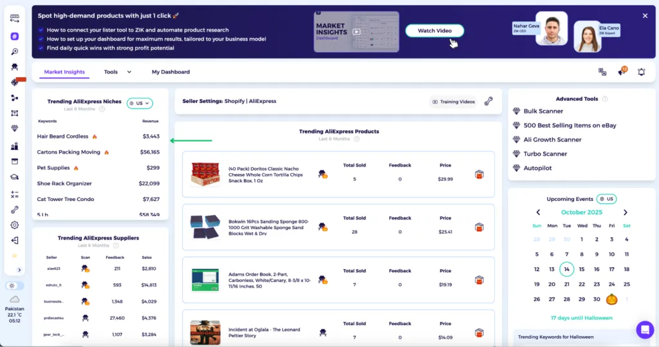Scan the Adams Order Book spy icon
This screenshot has height=347, width=659.
click(323, 279)
